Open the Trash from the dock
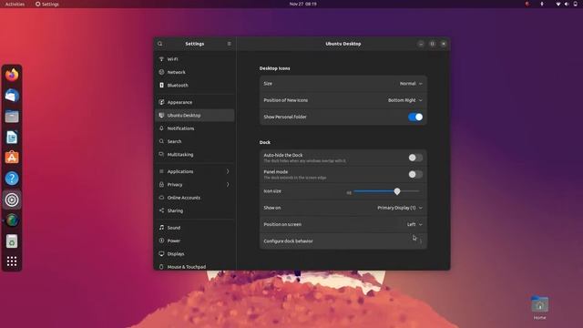The width and height of the screenshot is (583, 328). click(12, 241)
